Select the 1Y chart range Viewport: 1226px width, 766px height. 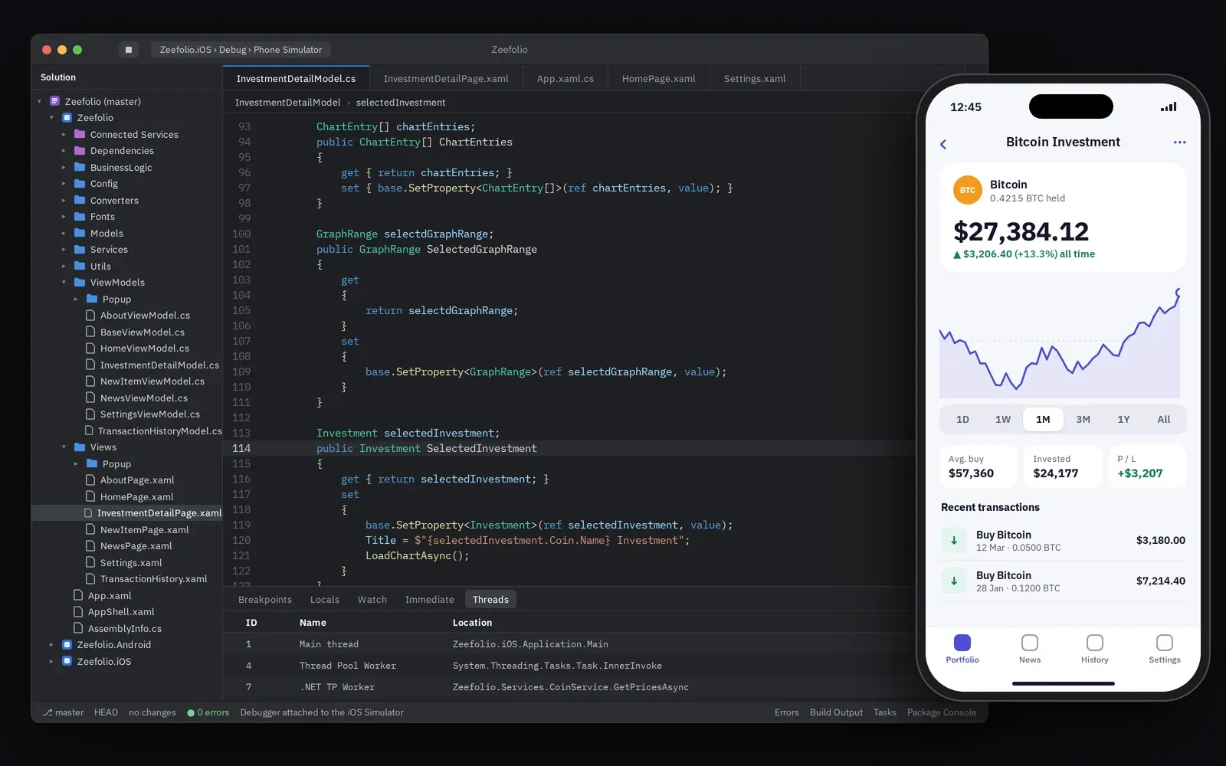1123,419
